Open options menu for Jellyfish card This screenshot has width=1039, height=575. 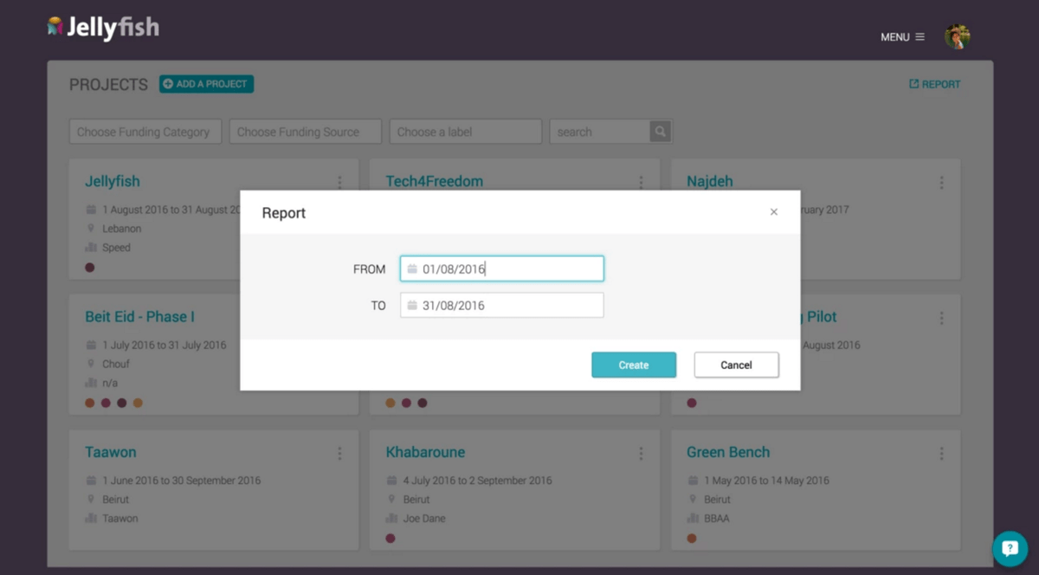coord(339,183)
